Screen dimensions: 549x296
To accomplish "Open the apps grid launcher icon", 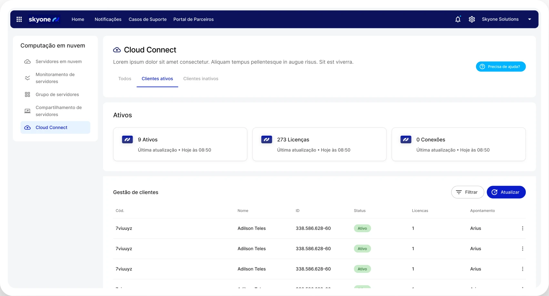I will (19, 19).
